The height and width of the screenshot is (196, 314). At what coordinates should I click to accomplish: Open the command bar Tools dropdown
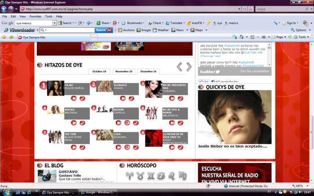302,37
